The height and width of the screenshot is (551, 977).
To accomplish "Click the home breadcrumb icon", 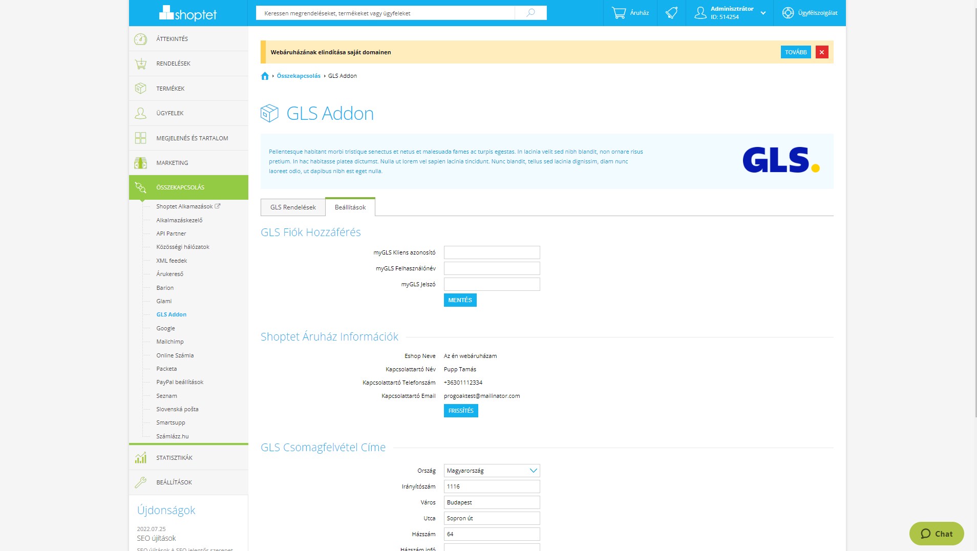I will (265, 76).
